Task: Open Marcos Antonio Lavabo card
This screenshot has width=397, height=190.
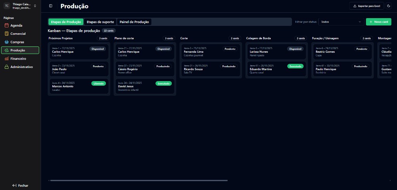Action: (79, 86)
